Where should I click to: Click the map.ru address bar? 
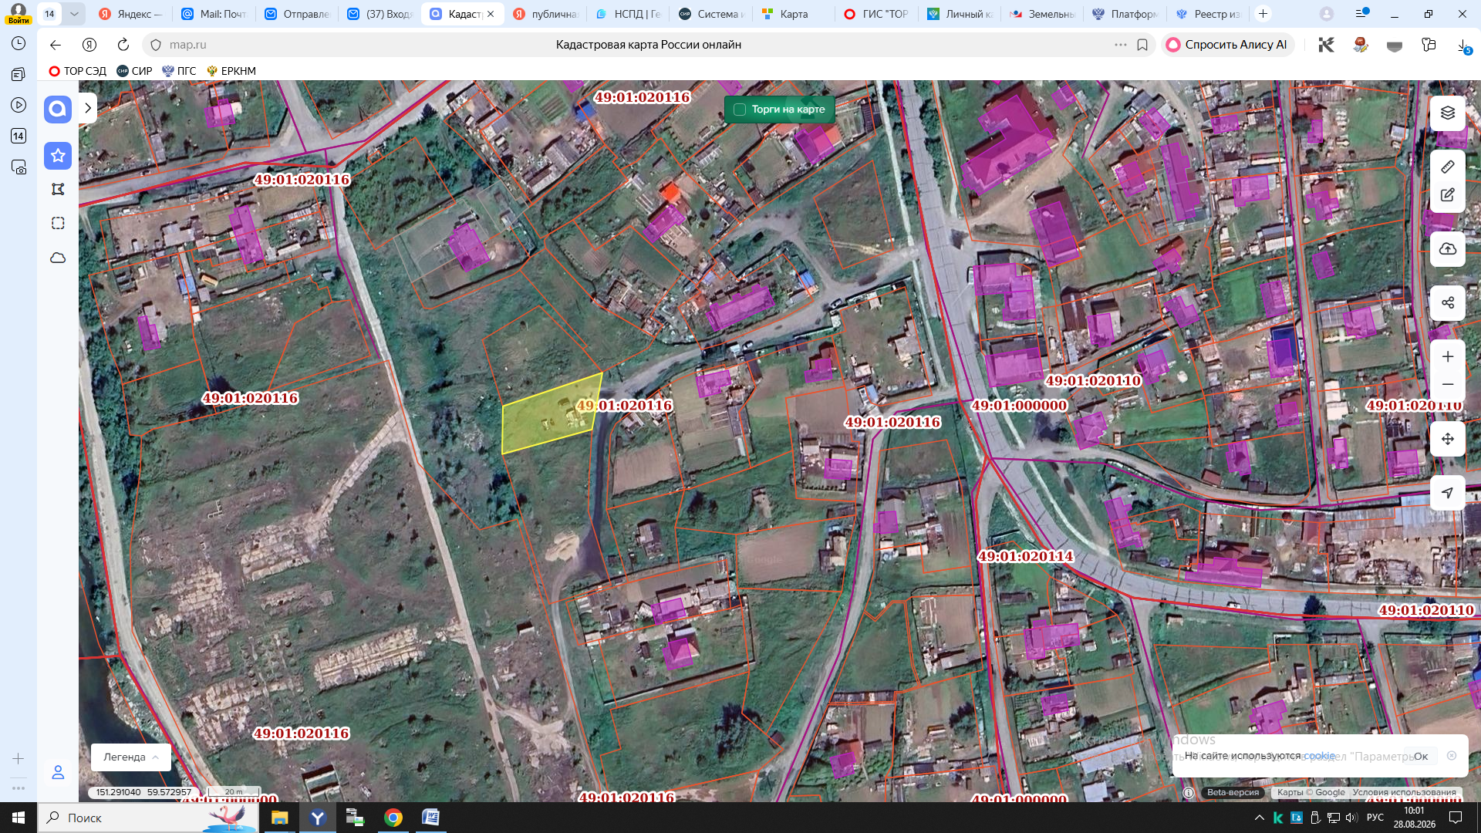648,45
